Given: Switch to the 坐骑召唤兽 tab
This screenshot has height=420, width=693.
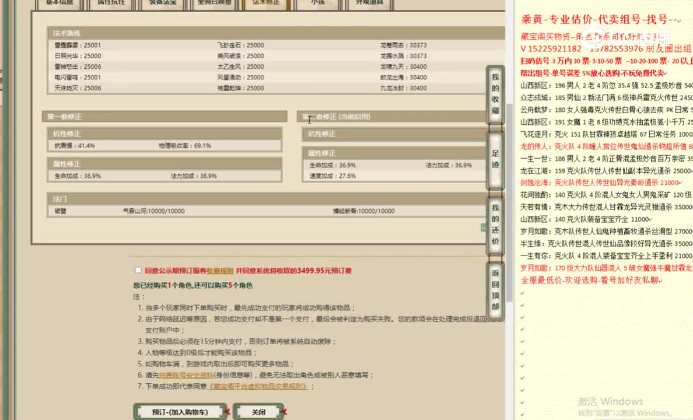Looking at the screenshot, I should point(214,3).
